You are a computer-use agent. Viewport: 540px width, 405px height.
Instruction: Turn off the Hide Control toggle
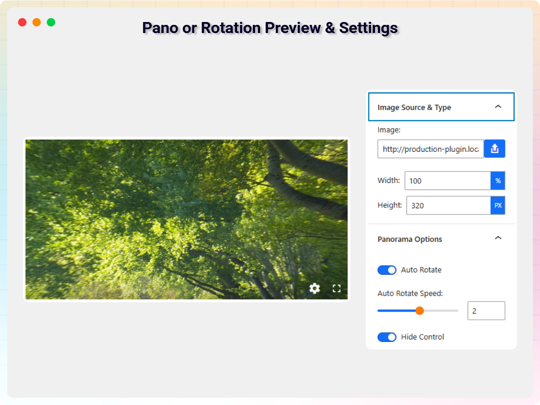tap(387, 337)
